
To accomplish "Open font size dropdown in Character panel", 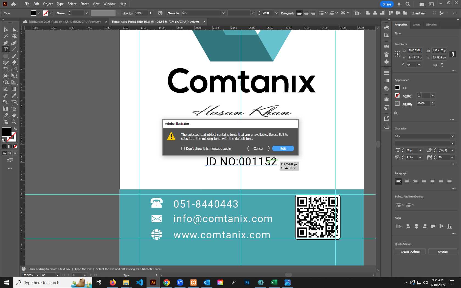I will coord(420,150).
